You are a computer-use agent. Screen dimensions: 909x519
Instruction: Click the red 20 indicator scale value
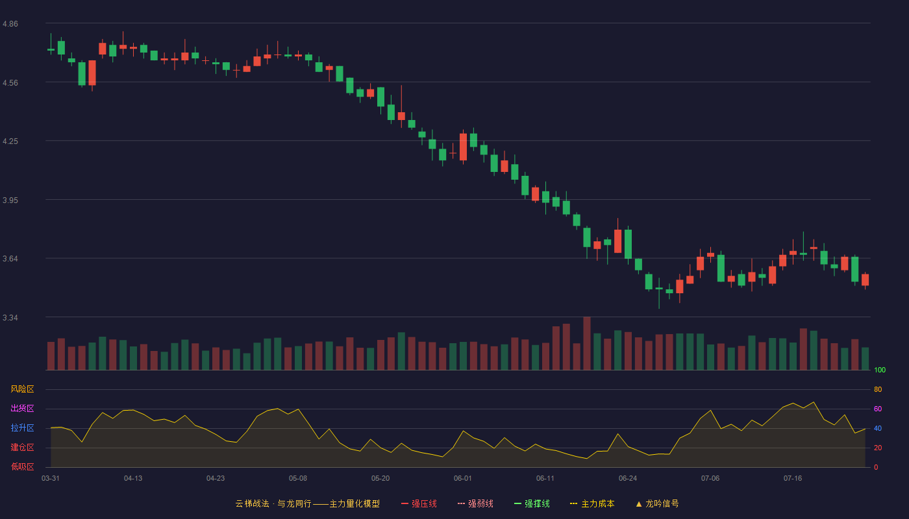pyautogui.click(x=878, y=448)
